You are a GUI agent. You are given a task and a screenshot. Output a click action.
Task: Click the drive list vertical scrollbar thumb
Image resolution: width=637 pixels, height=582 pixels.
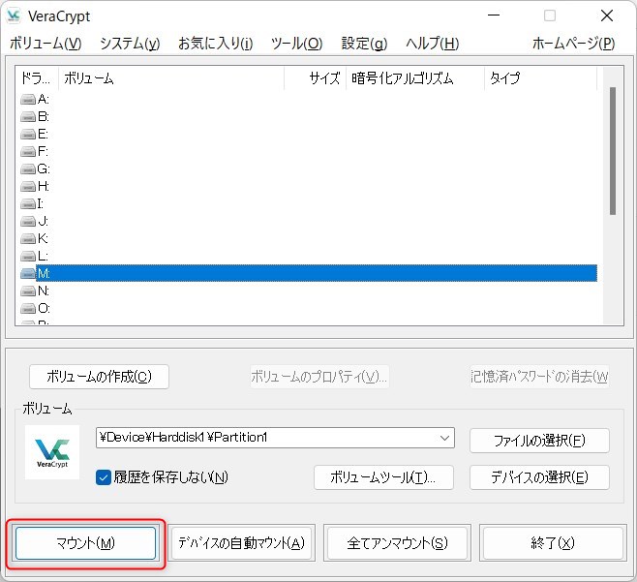pyautogui.click(x=613, y=151)
